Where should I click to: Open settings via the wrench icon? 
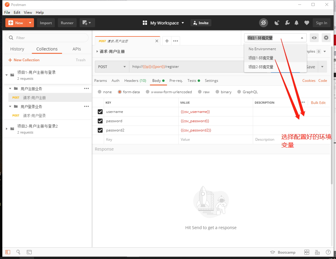287,23
